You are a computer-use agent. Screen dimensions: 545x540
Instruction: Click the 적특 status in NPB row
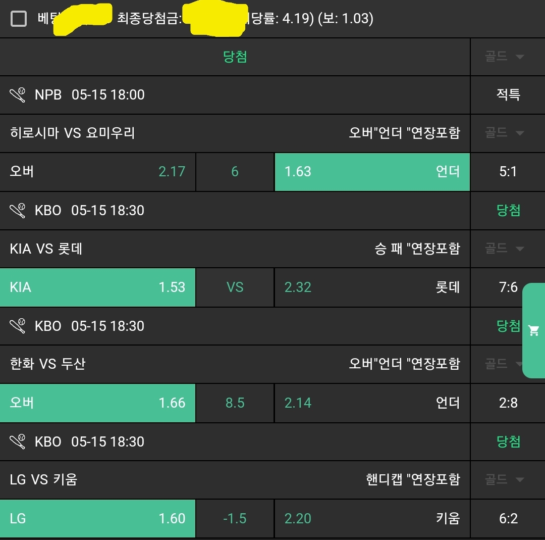(x=508, y=94)
